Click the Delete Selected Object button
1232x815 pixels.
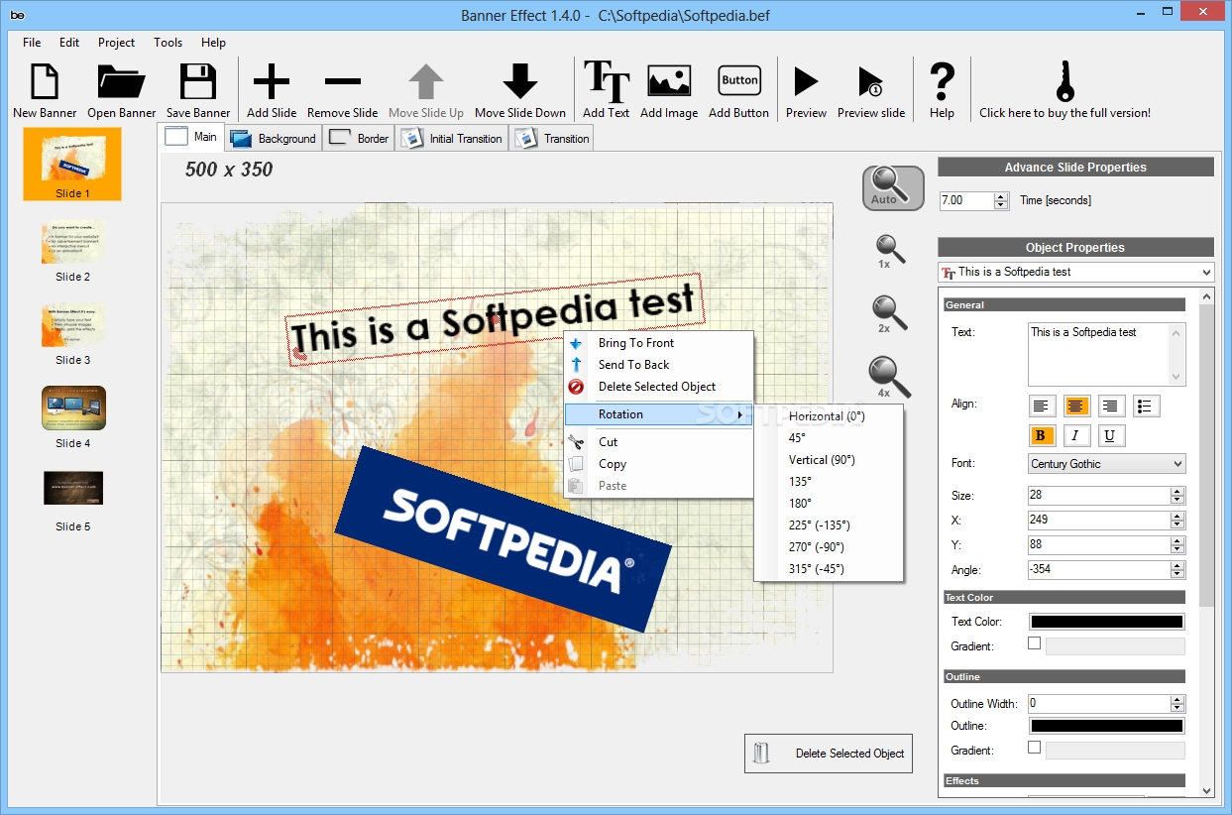(829, 754)
